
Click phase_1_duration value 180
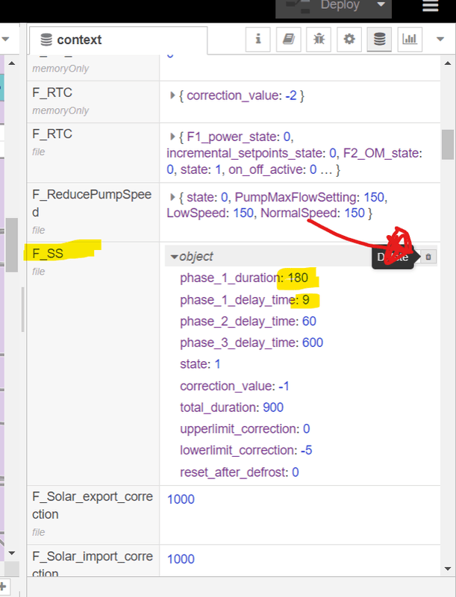tap(298, 278)
